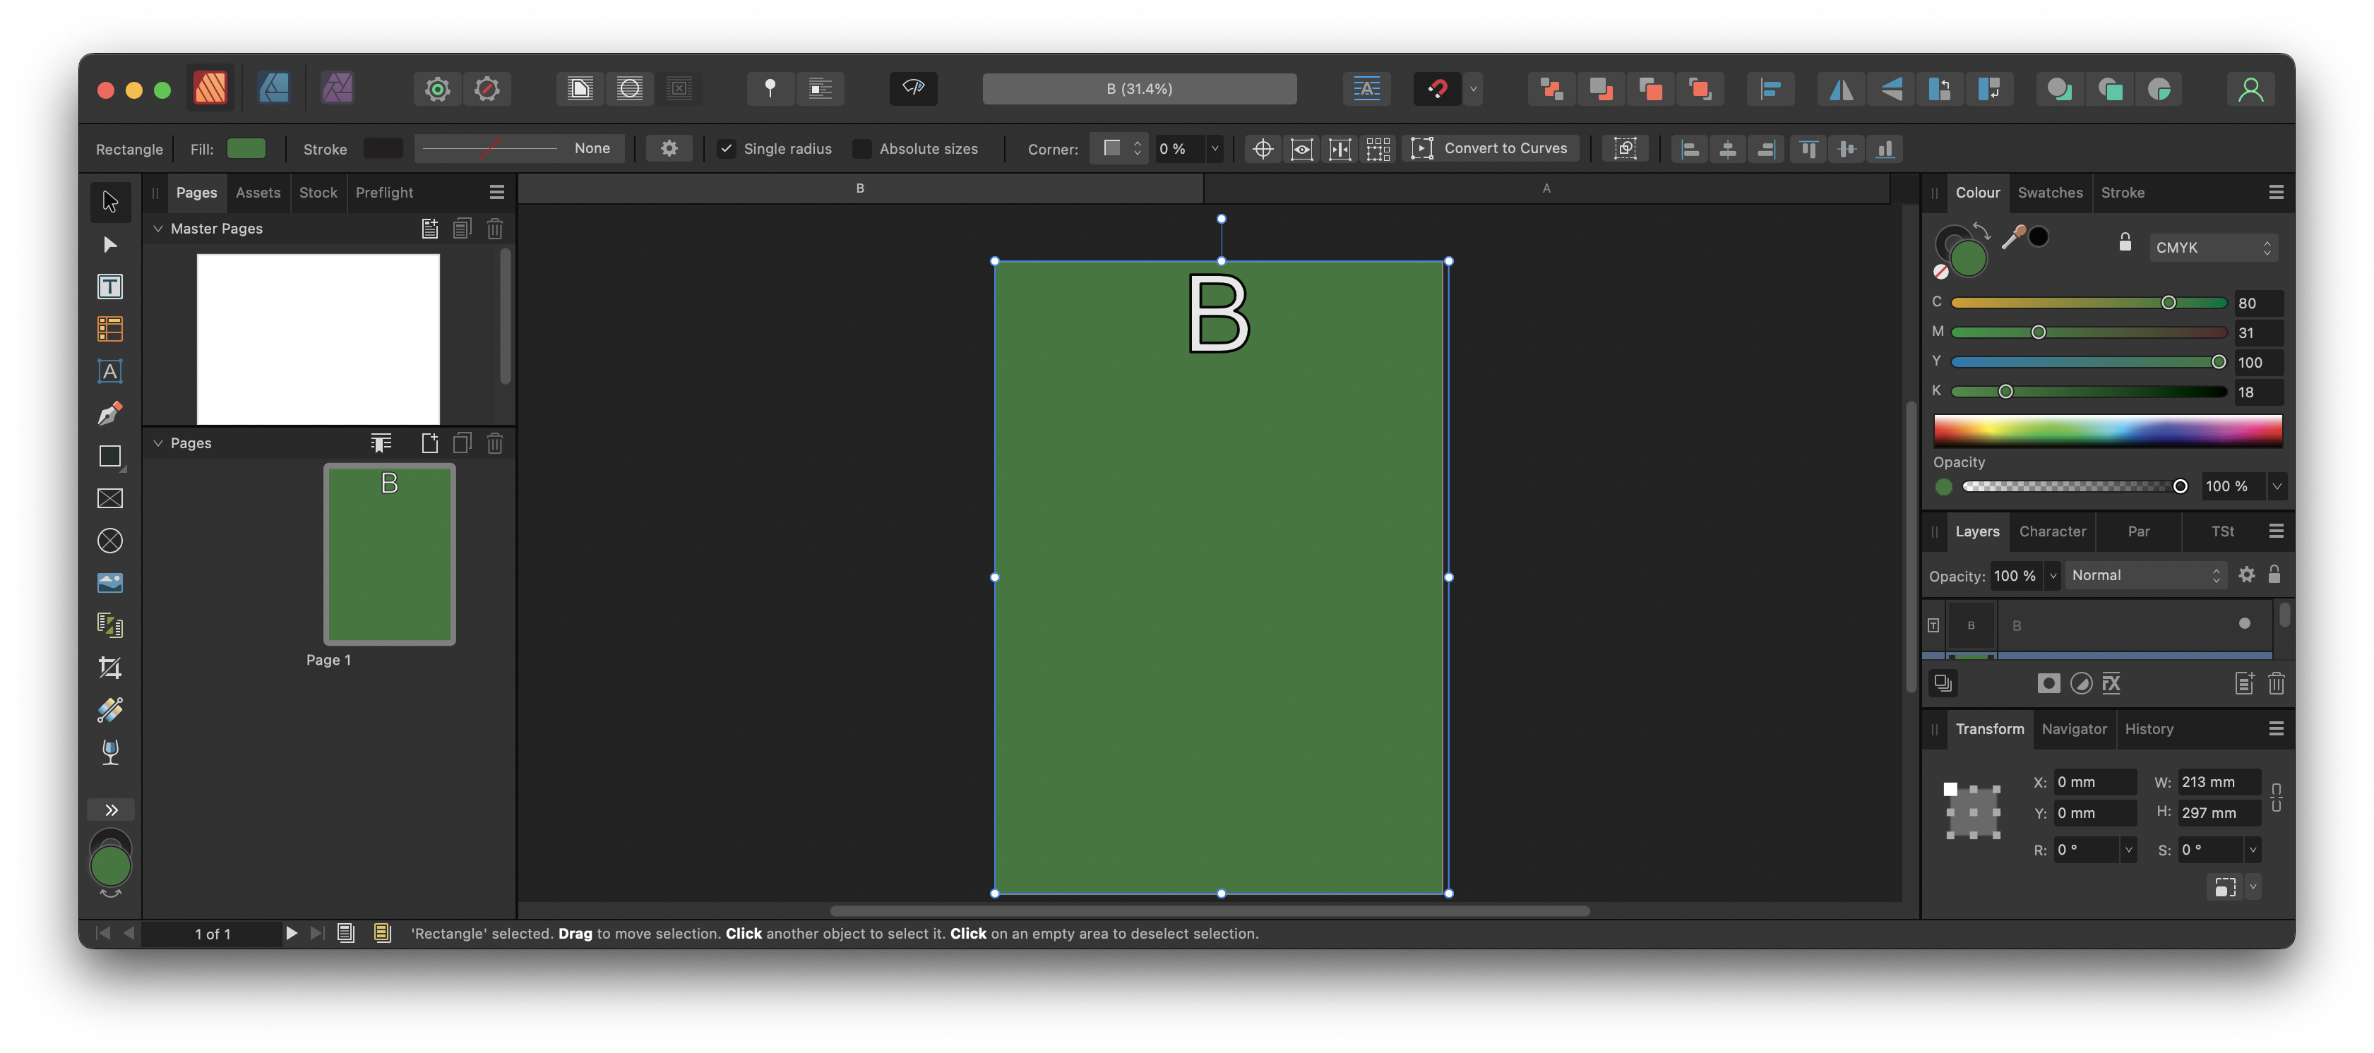
Task: Collapse the Master Pages section
Action: tap(157, 229)
